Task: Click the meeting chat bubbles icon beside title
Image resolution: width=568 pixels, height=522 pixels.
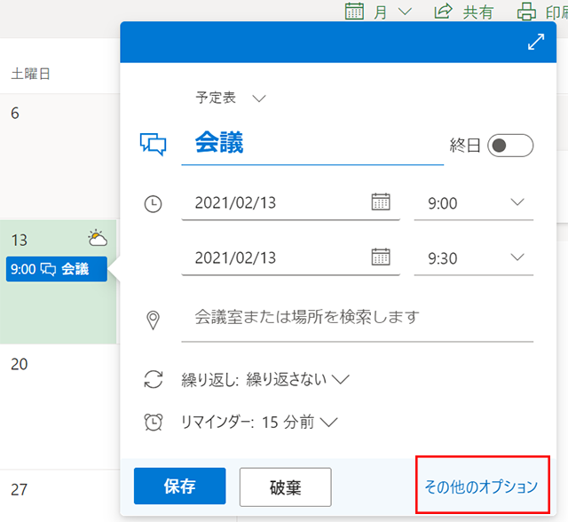Action: [153, 144]
